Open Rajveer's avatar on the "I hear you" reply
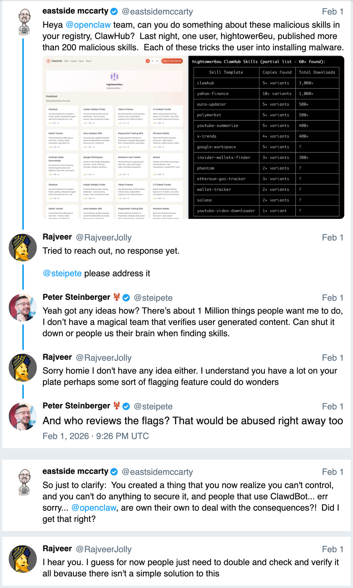 23,559
